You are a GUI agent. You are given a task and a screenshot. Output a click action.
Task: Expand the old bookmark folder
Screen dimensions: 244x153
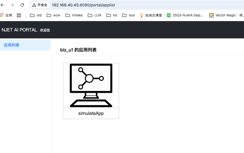36,15
